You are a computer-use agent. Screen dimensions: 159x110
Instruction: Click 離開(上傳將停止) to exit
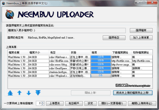[142, 103]
